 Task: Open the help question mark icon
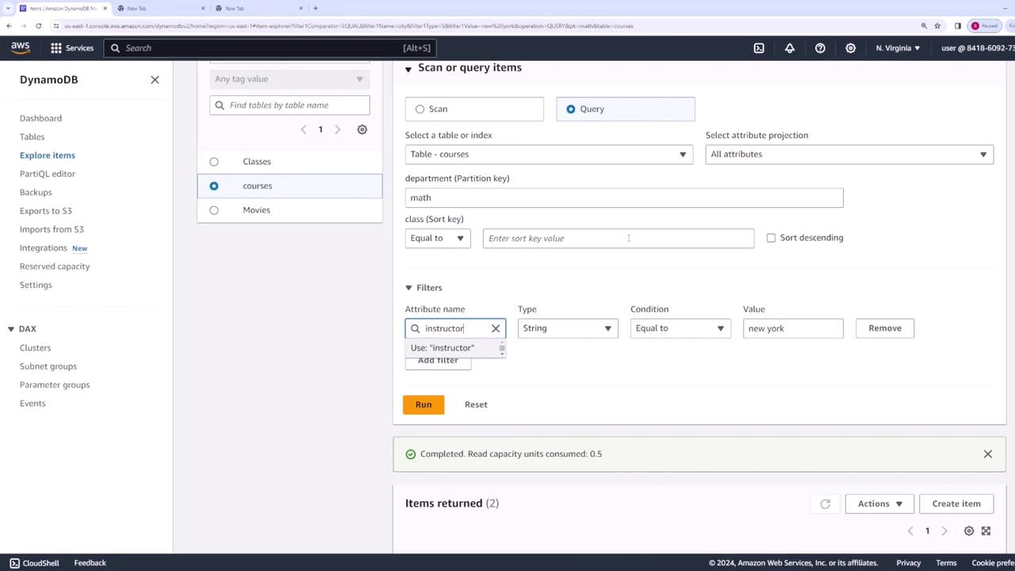point(820,48)
